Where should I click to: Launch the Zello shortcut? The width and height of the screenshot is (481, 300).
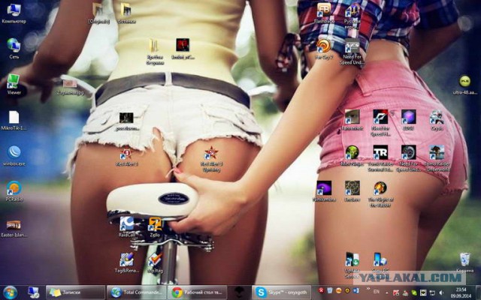click(x=155, y=226)
